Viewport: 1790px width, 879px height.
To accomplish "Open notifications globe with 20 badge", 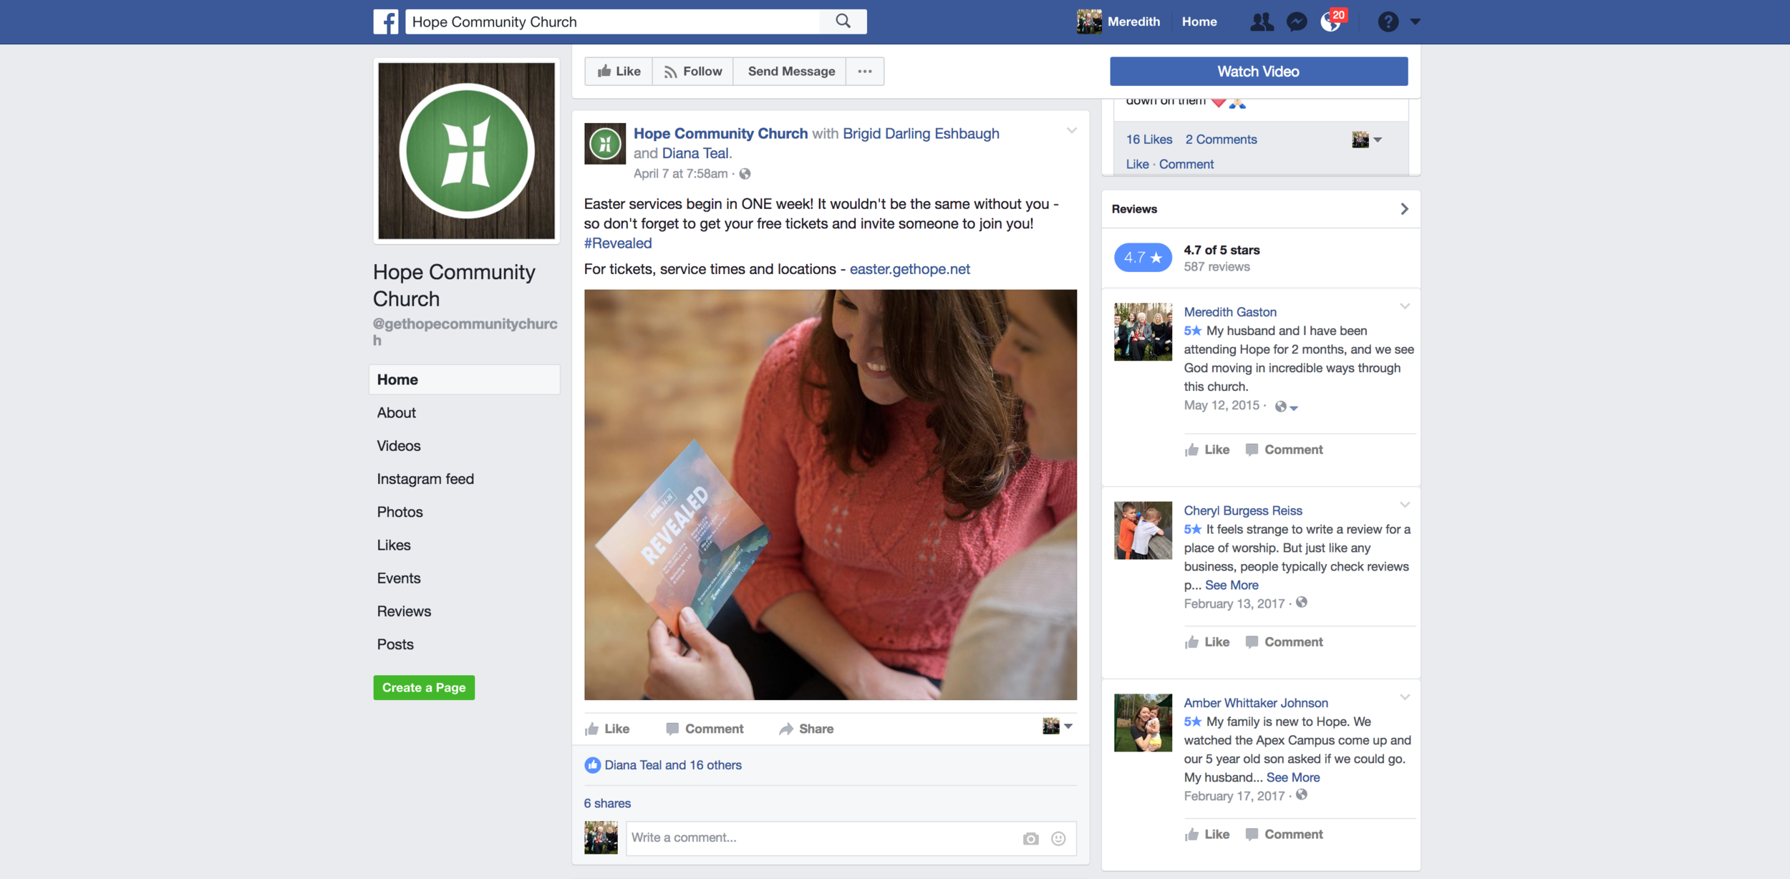I will point(1330,22).
